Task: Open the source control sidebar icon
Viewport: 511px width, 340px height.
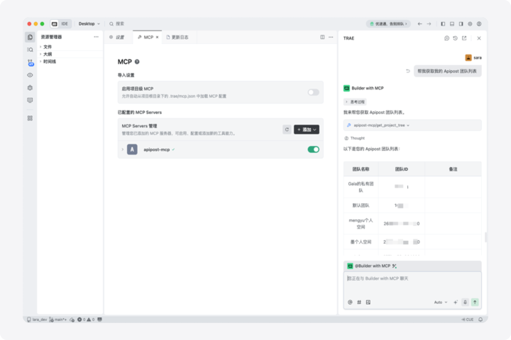Action: [30, 62]
